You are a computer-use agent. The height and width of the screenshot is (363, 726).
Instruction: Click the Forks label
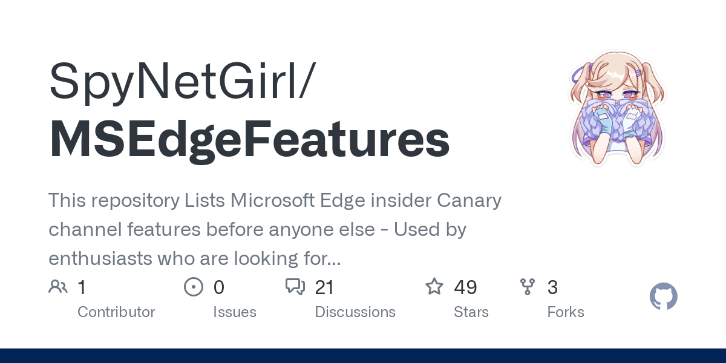point(566,312)
